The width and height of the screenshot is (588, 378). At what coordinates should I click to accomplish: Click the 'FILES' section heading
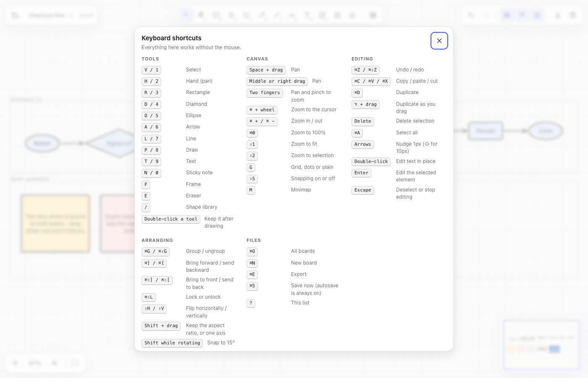click(x=254, y=240)
